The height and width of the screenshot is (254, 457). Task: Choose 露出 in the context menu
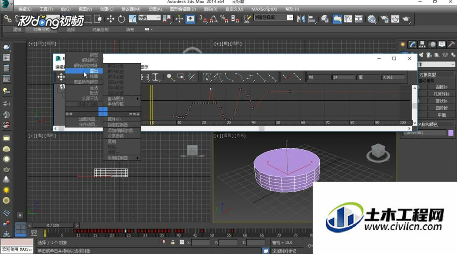[x=84, y=71]
